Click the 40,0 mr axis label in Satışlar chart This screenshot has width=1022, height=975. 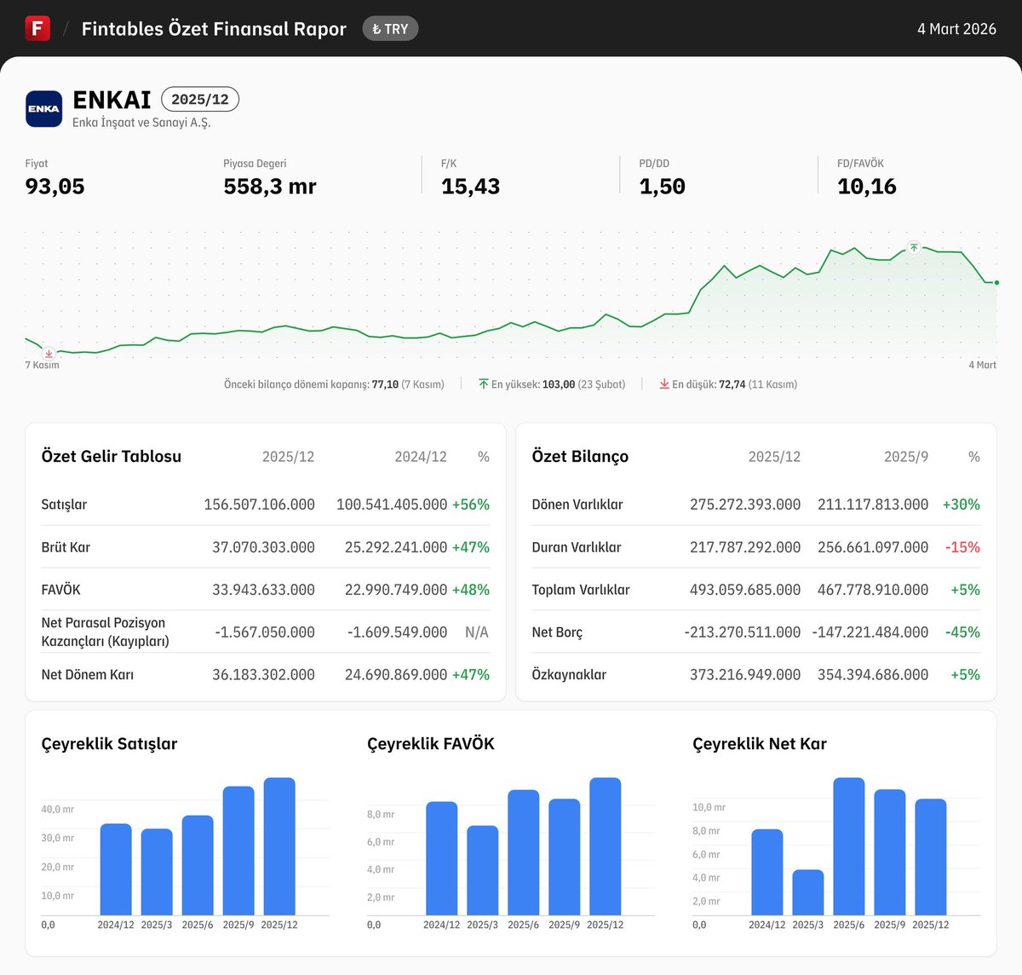point(58,810)
